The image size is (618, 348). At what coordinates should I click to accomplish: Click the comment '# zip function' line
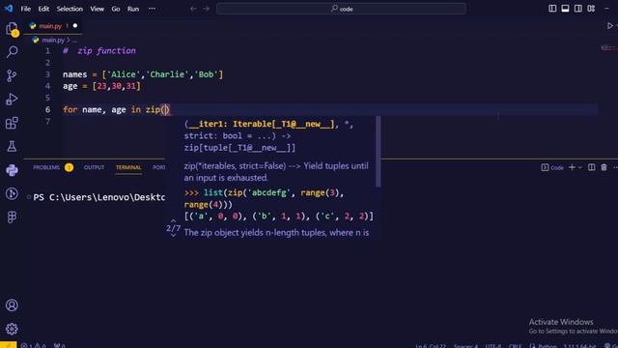tap(98, 50)
